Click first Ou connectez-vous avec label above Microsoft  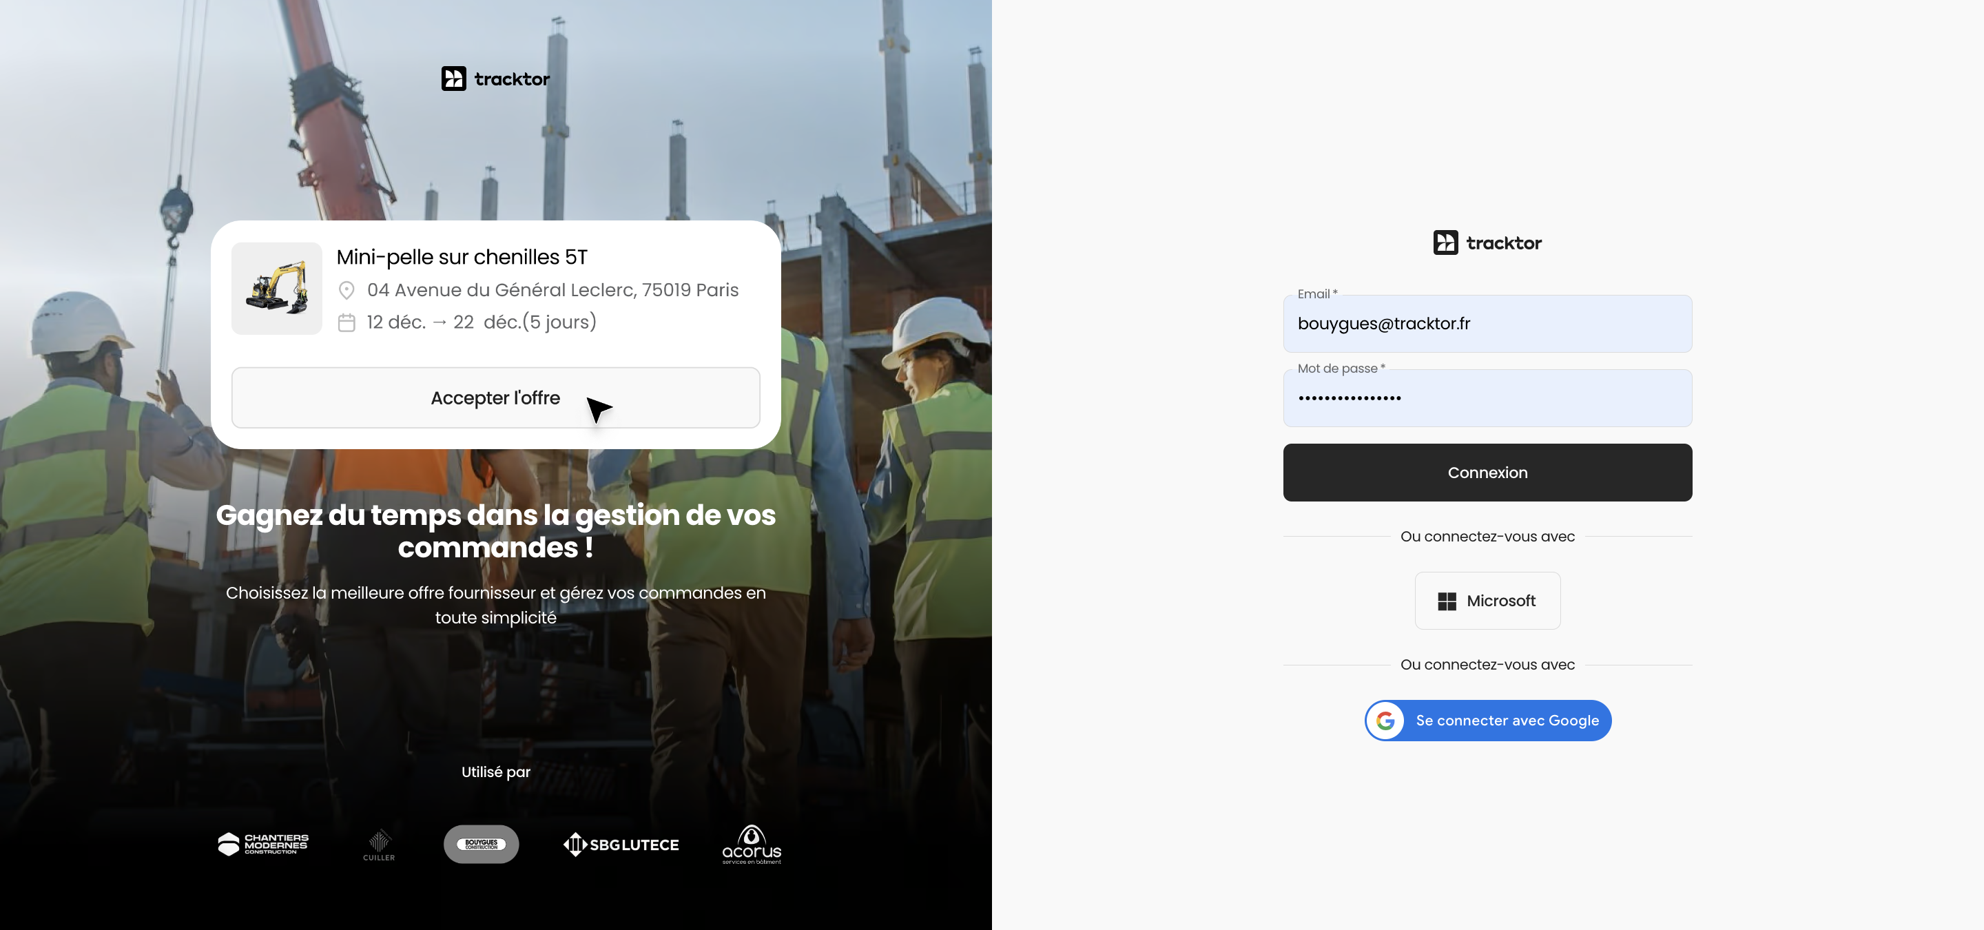(x=1487, y=537)
